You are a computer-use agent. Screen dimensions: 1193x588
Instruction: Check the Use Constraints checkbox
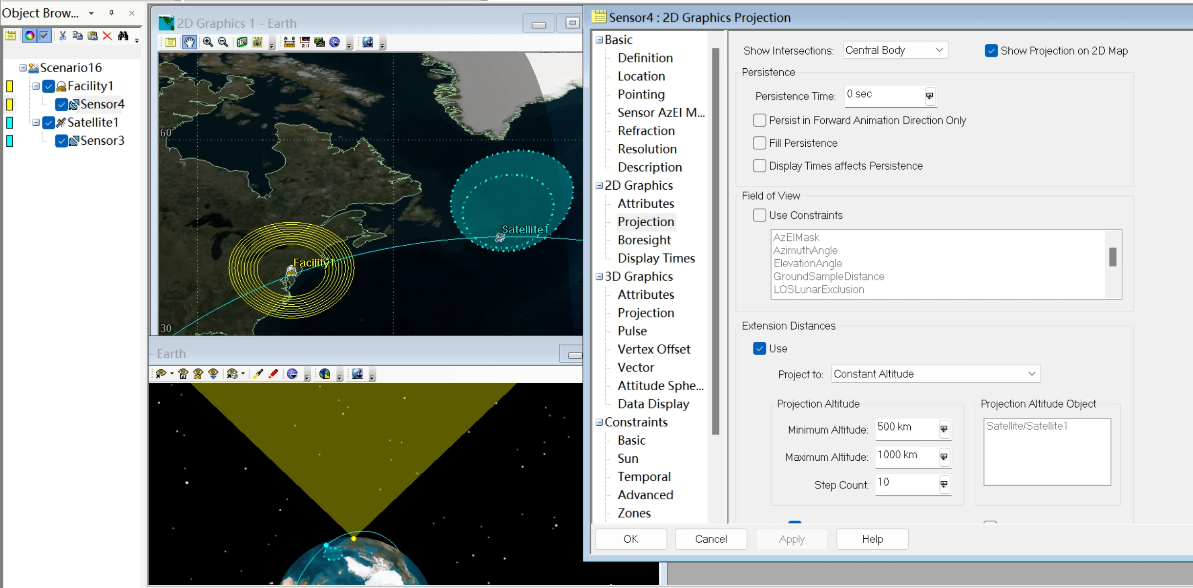point(759,215)
